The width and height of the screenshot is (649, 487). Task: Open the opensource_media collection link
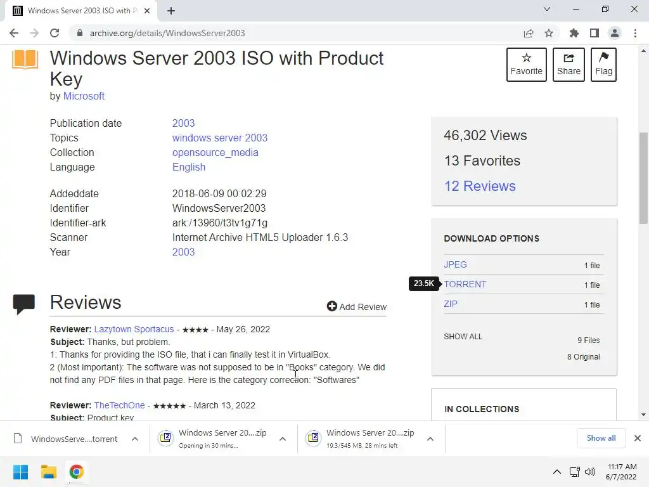pos(215,152)
